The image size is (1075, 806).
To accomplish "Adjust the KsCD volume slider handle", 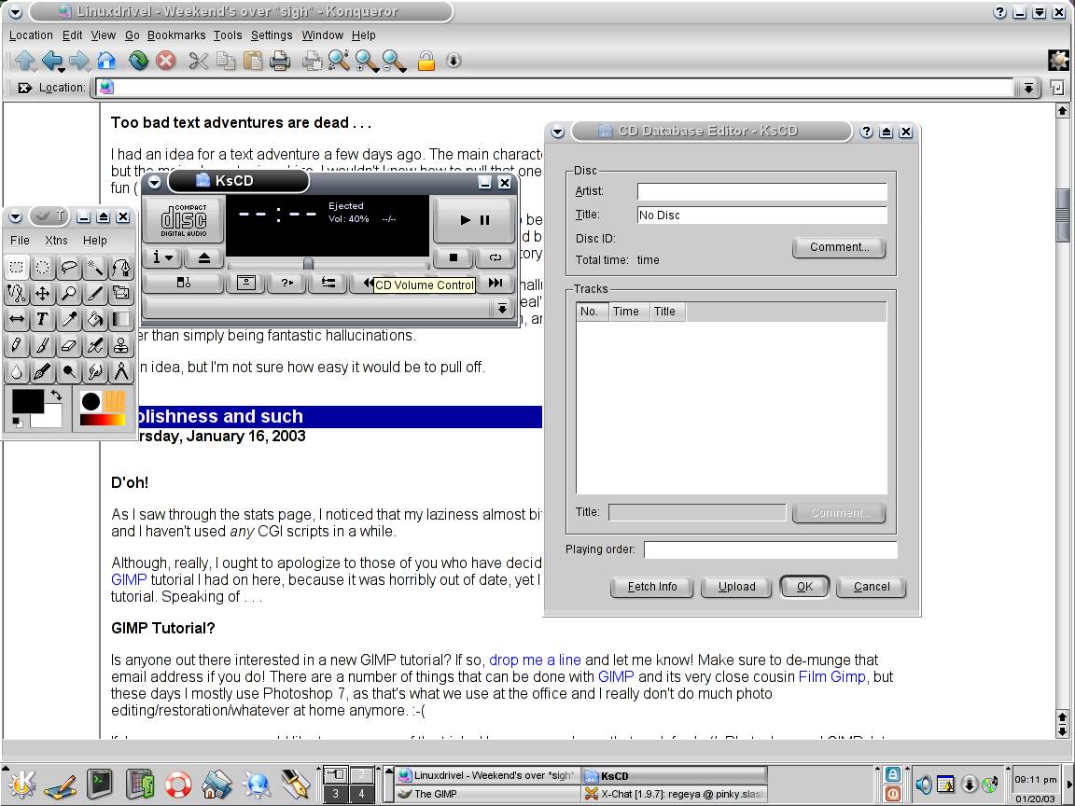I will point(309,264).
